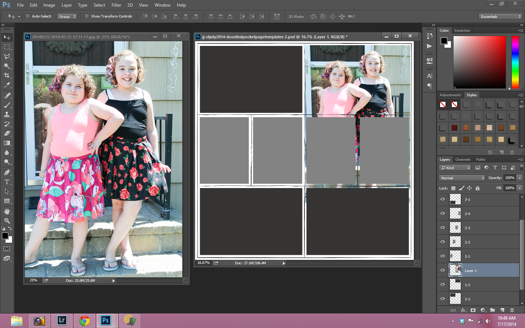Open the Auto-Select Group dropdown
Screen dimensions: 525x328
pyautogui.click(x=67, y=16)
